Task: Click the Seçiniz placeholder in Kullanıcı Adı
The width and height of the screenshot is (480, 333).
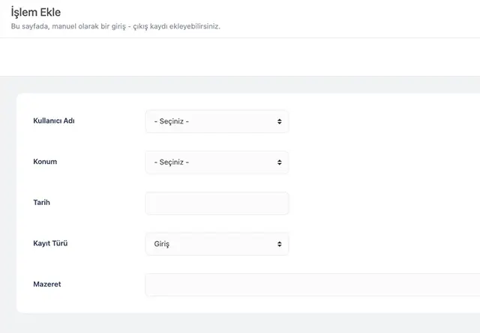Action: 171,121
